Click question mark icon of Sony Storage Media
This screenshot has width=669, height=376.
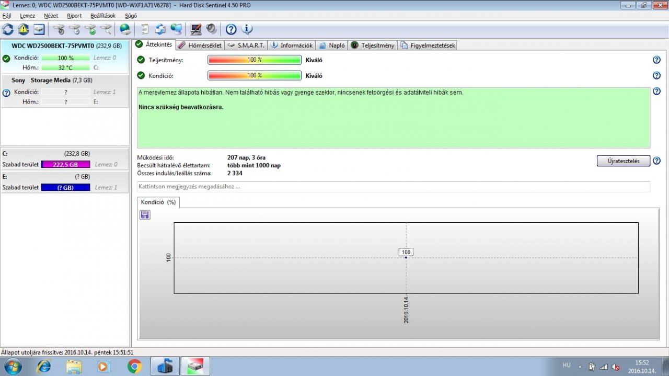point(6,93)
